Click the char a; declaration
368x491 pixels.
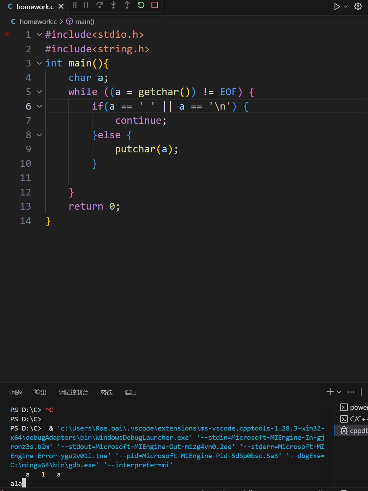click(x=88, y=78)
